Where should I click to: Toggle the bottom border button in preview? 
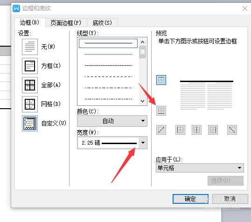point(161,111)
